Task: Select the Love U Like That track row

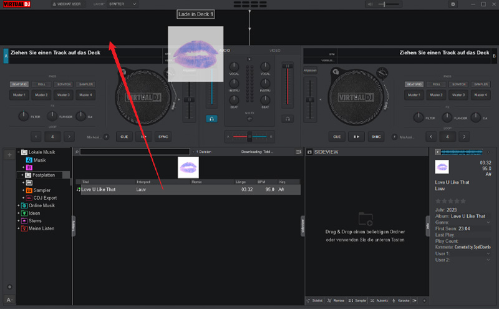Action: 188,190
